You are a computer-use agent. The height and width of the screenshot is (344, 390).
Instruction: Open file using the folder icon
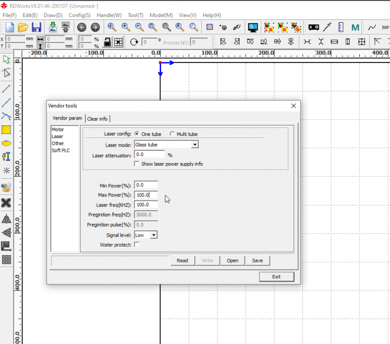click(23, 27)
